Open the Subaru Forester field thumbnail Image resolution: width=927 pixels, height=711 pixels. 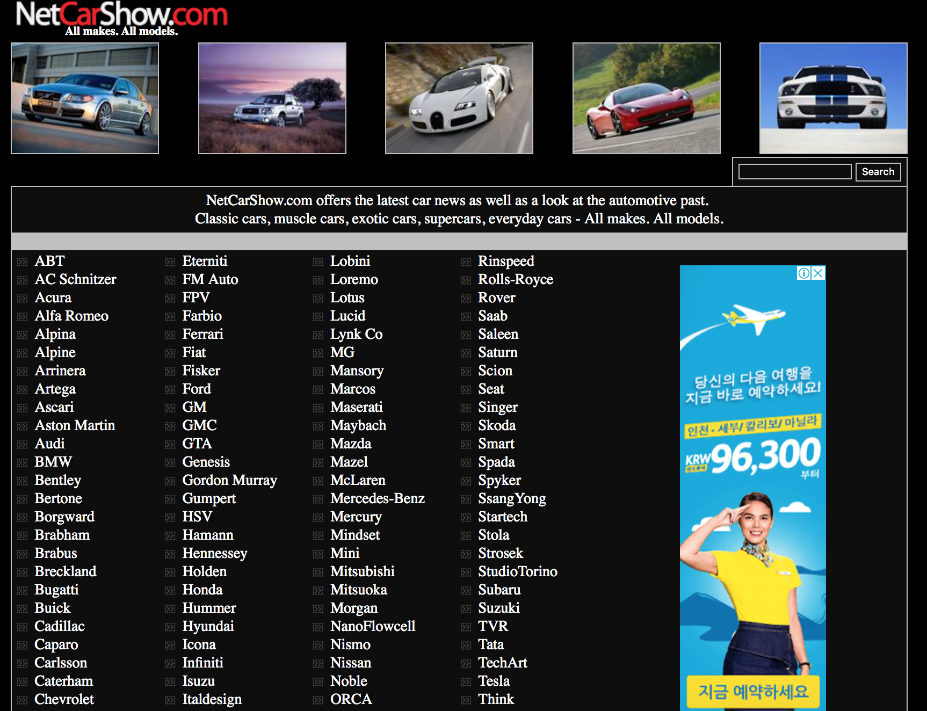click(x=272, y=98)
